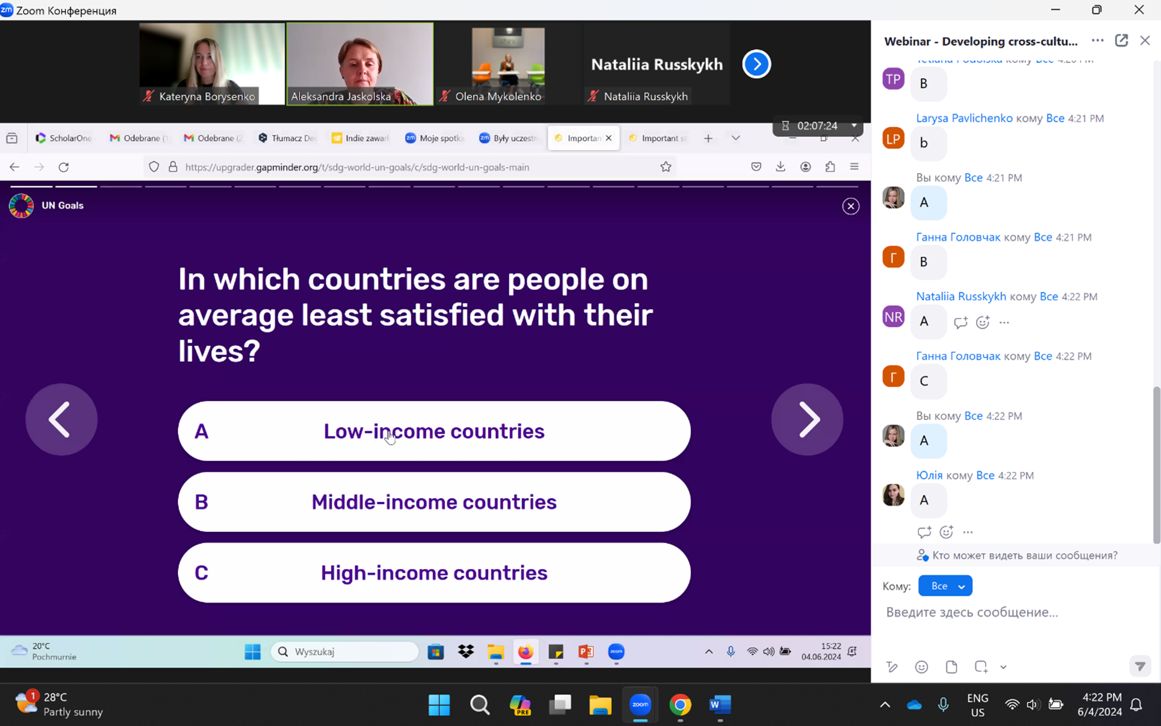This screenshot has width=1161, height=726.
Task: Reply in thread to Юлія's message
Action: tap(924, 532)
